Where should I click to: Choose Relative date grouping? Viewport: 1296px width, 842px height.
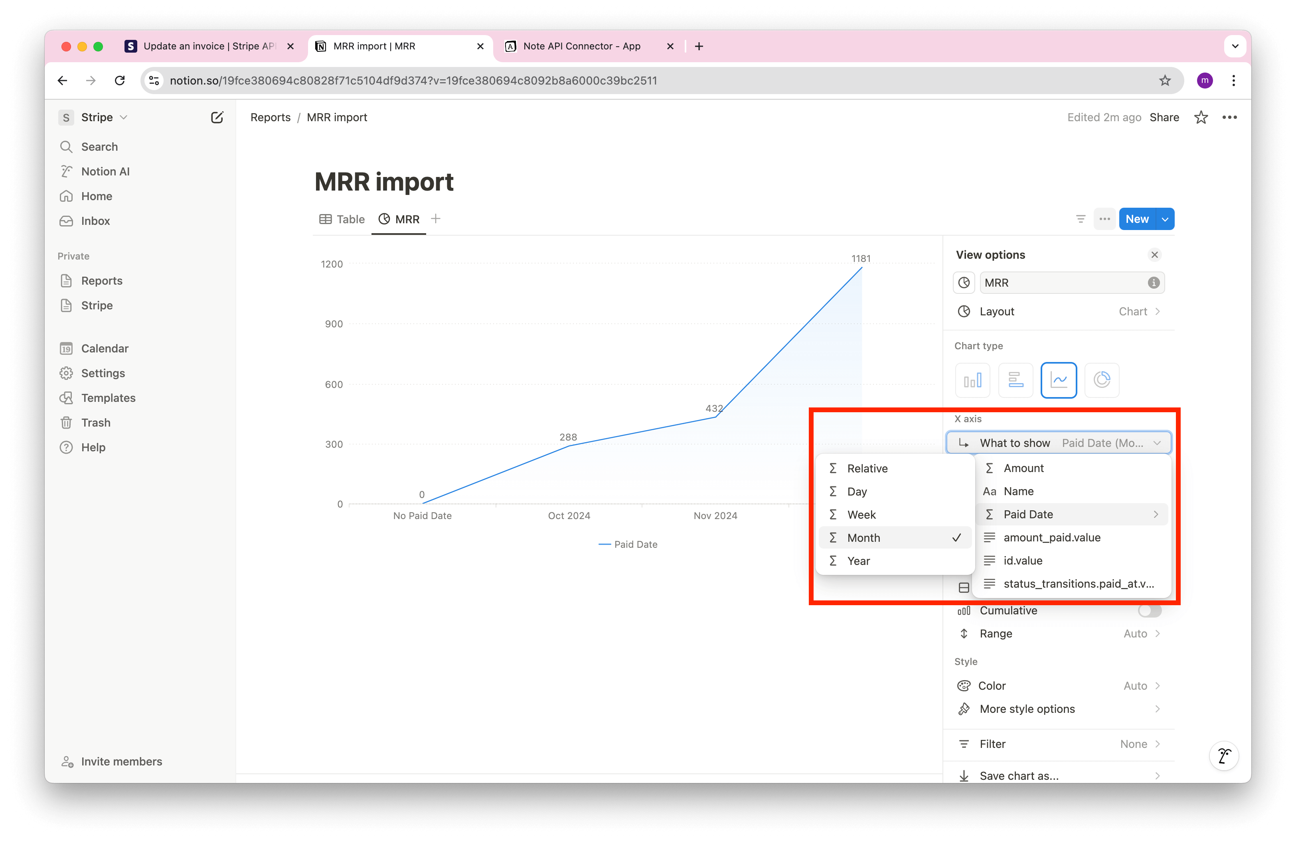[x=895, y=468]
